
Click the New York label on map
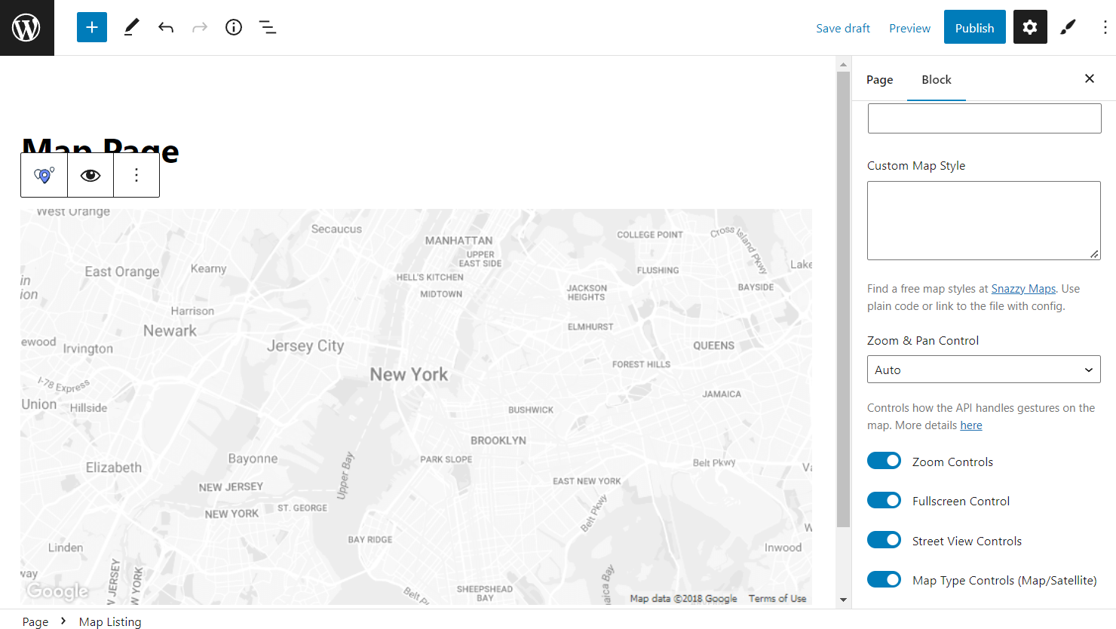409,375
